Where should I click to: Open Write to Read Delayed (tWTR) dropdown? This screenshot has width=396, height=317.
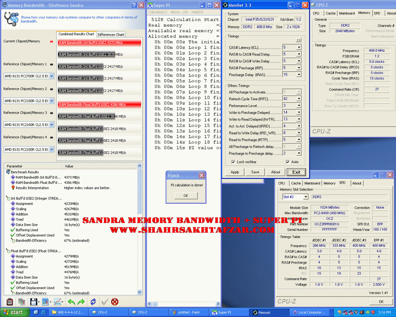(299, 119)
